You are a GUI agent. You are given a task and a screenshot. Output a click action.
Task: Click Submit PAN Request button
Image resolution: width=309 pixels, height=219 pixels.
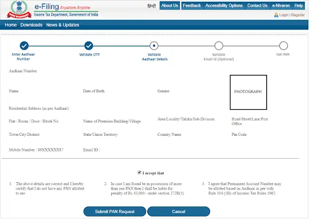click(x=115, y=212)
